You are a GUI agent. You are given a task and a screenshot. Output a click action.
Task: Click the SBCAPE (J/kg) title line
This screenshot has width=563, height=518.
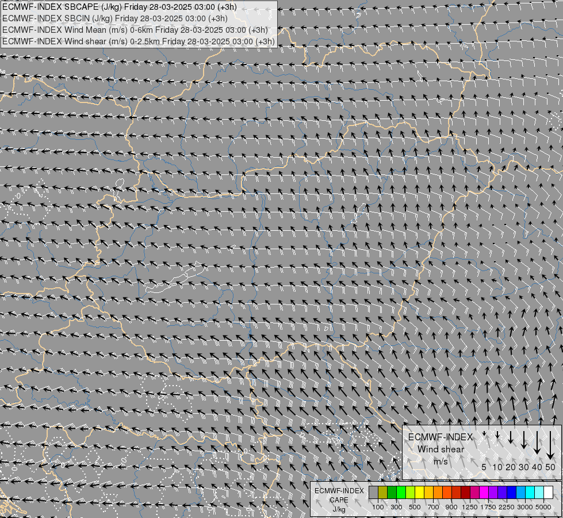[119, 7]
